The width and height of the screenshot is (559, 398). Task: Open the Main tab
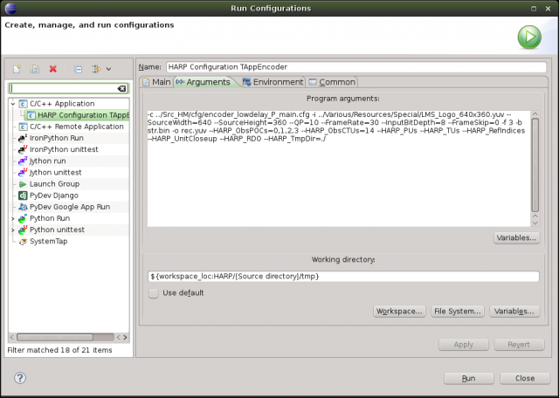155,82
